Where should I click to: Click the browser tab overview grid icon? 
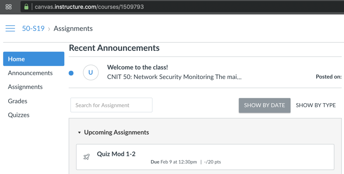click(8, 7)
